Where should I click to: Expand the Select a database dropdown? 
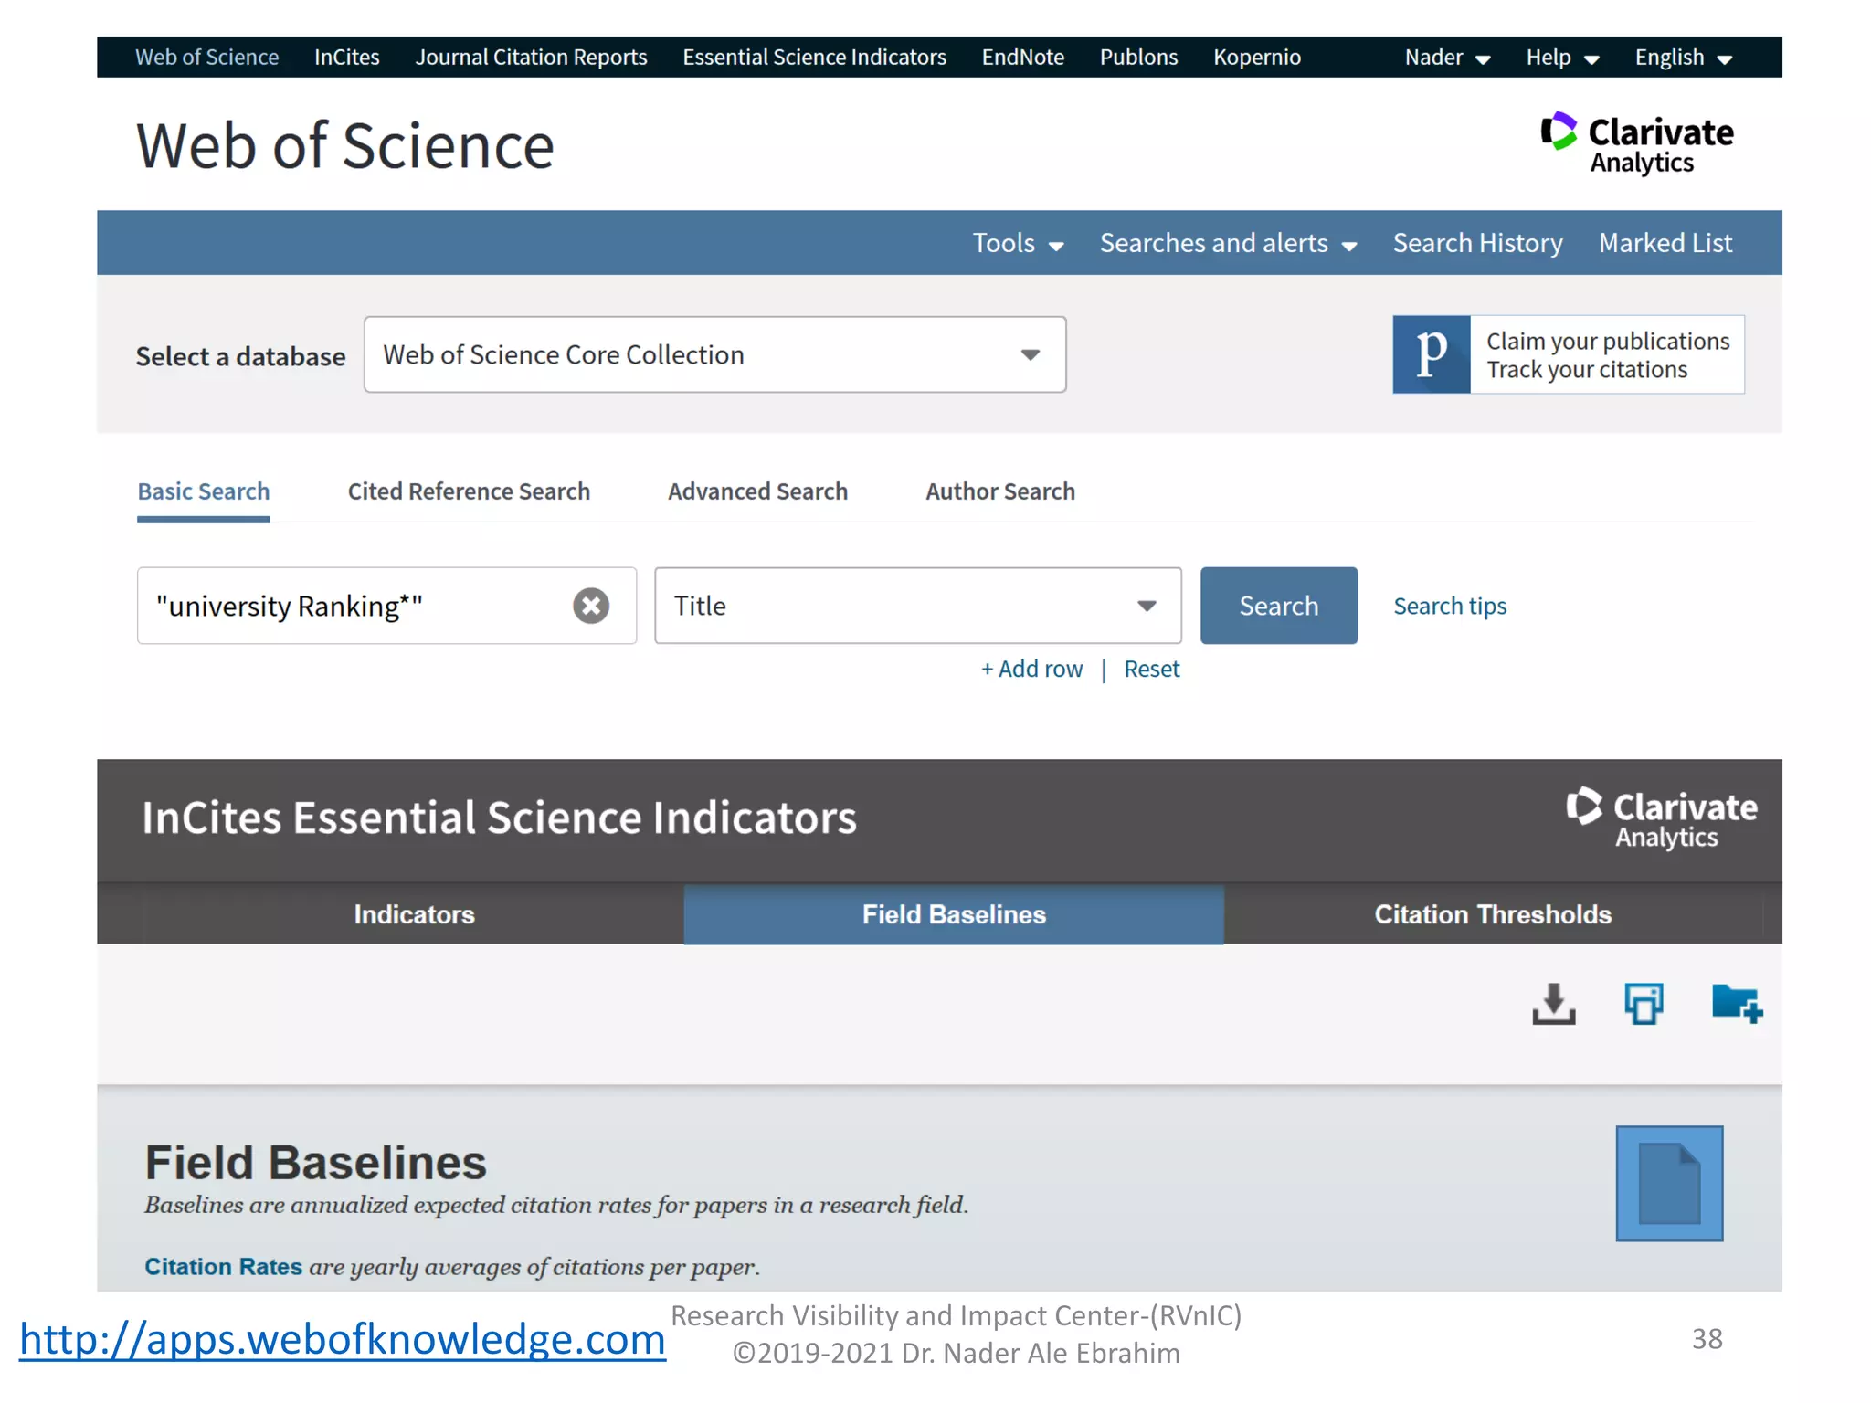click(714, 354)
